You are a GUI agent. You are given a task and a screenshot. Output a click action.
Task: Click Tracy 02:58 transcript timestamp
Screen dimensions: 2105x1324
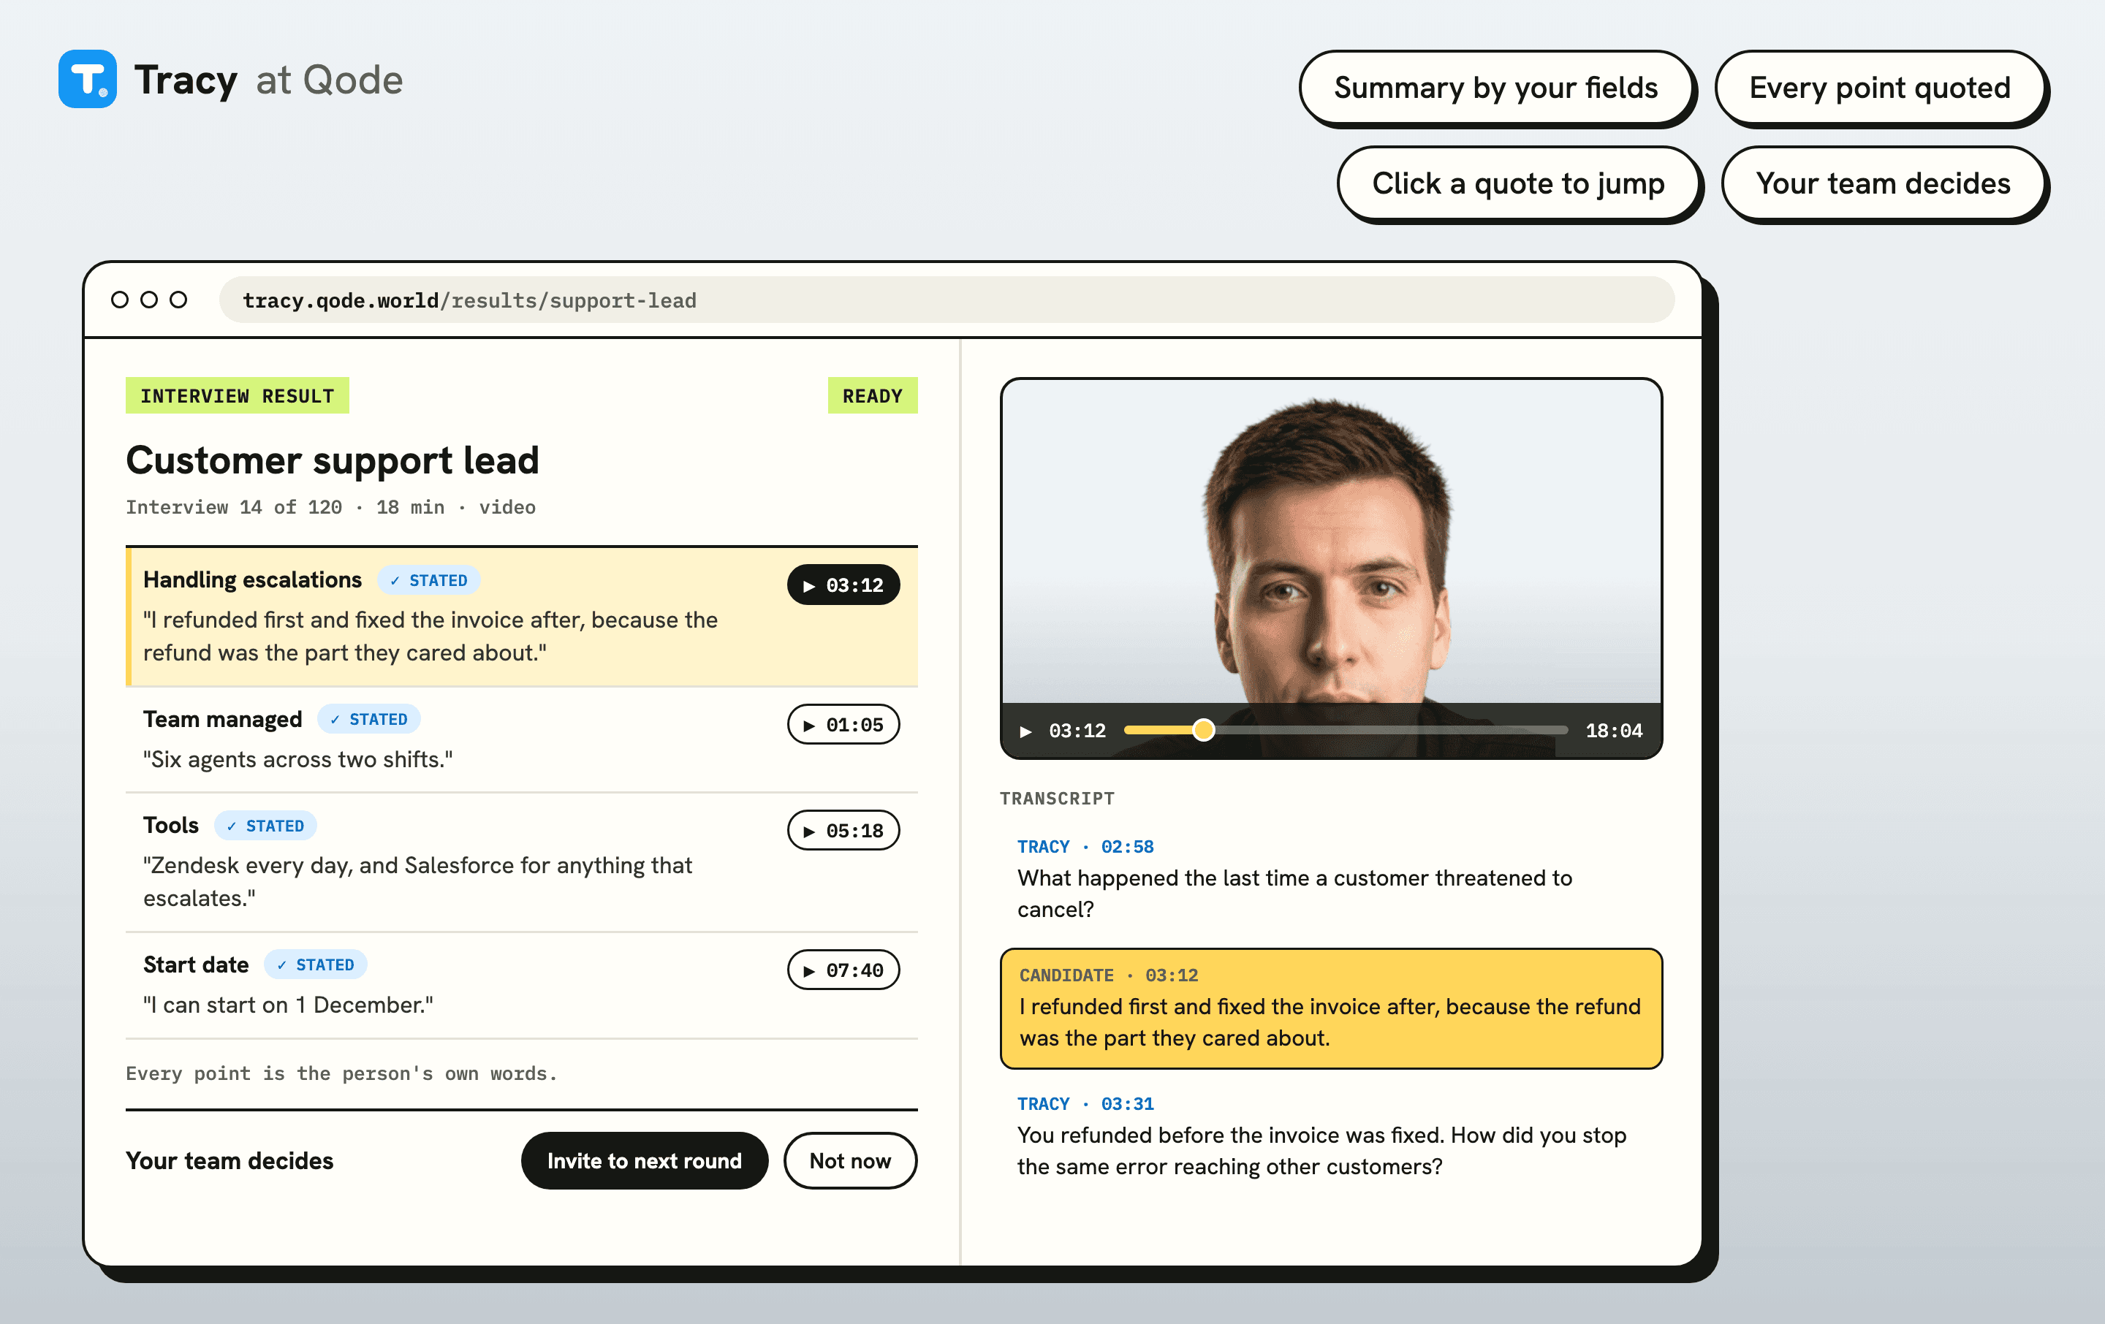point(1127,847)
